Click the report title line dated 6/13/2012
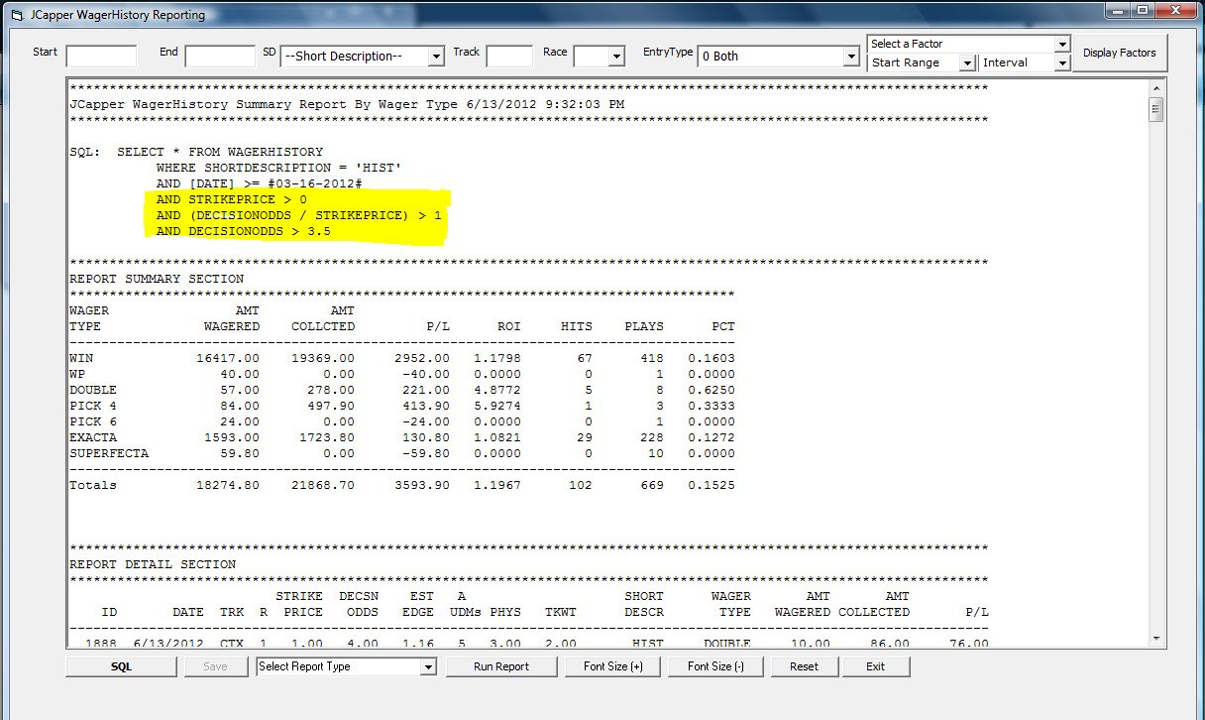Viewport: 1205px width, 720px height. tap(347, 104)
